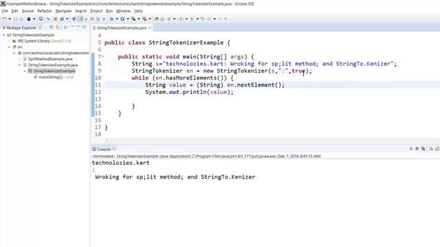The width and height of the screenshot is (440, 247).
Task: Click the green Run play button
Action: tap(122, 19)
